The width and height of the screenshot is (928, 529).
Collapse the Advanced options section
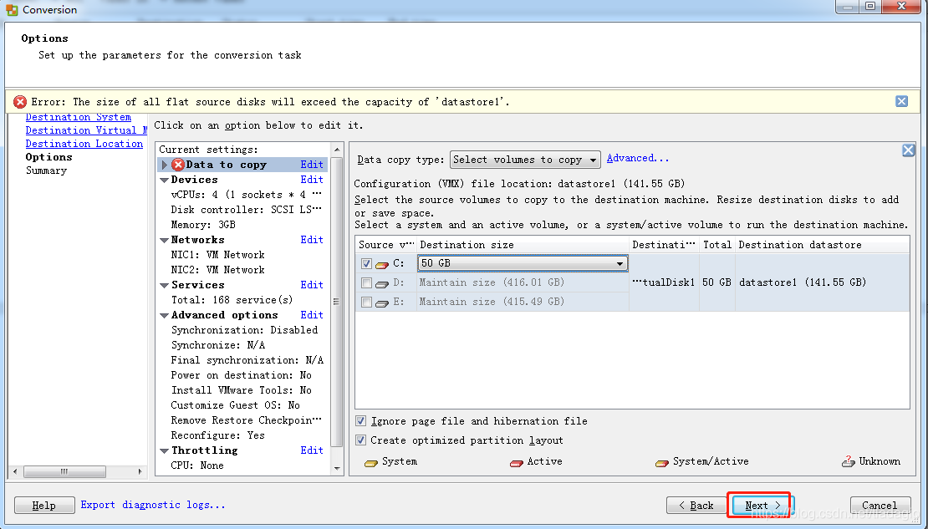point(165,315)
